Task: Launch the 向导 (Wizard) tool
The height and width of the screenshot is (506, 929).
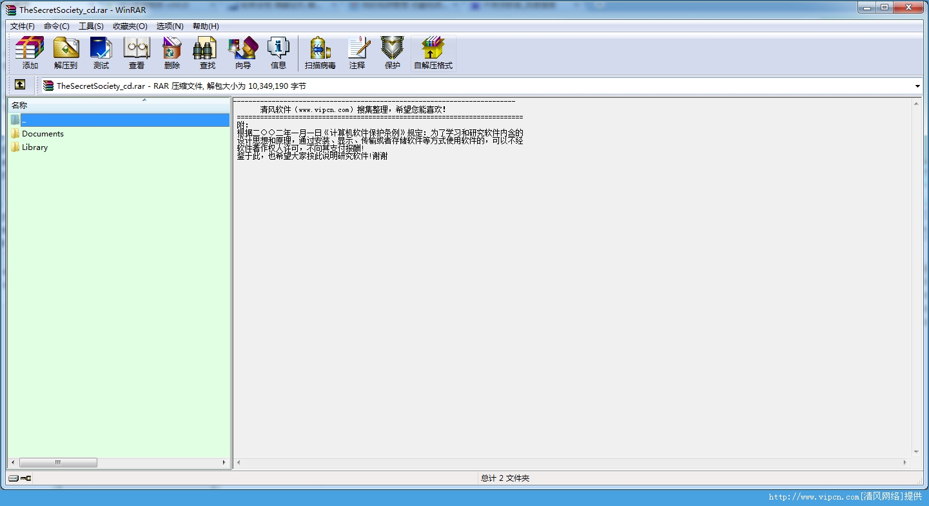Action: pos(243,53)
